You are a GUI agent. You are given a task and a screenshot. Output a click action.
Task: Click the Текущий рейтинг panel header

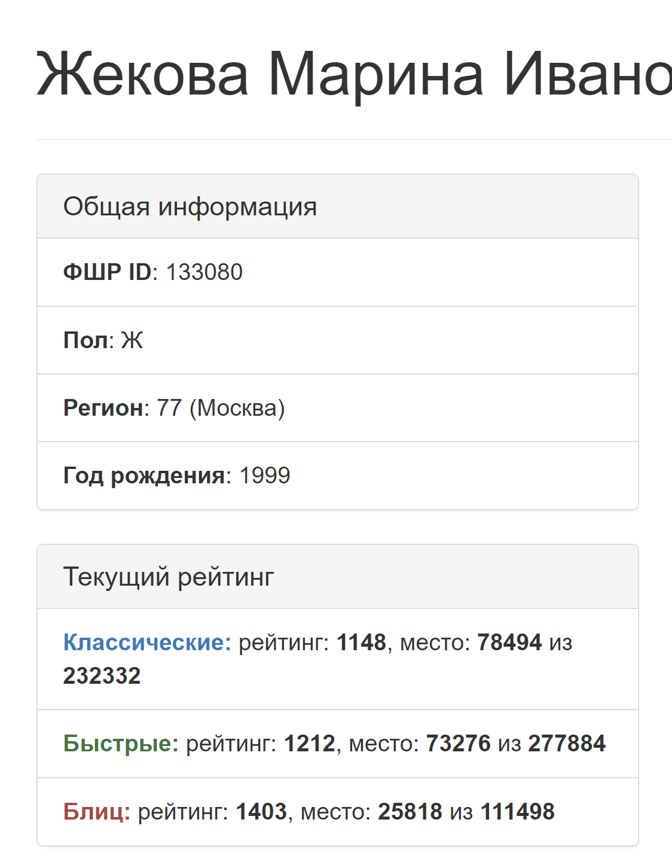tap(169, 577)
